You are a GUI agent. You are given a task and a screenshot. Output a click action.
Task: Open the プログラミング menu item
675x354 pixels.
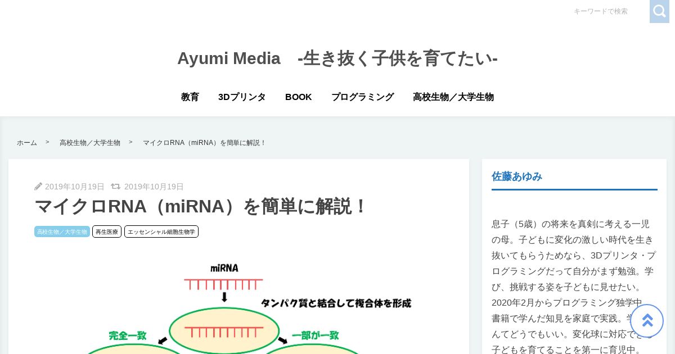(x=362, y=97)
